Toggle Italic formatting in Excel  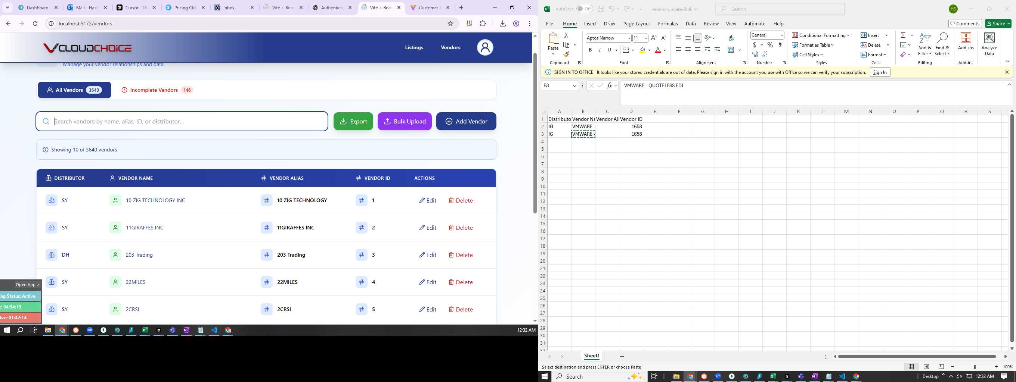[600, 50]
